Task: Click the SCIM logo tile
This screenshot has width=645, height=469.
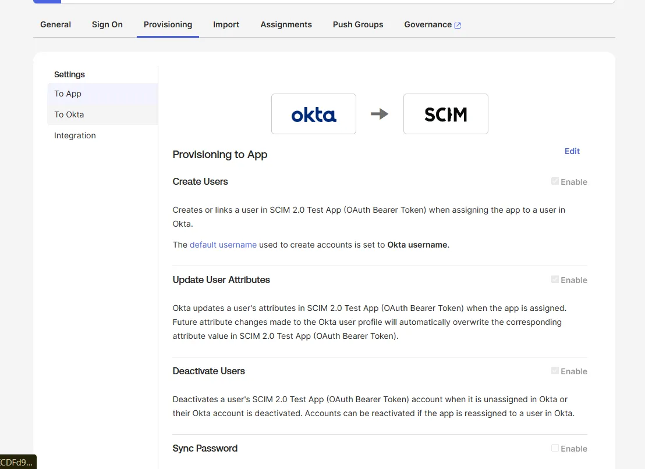Action: (x=445, y=114)
